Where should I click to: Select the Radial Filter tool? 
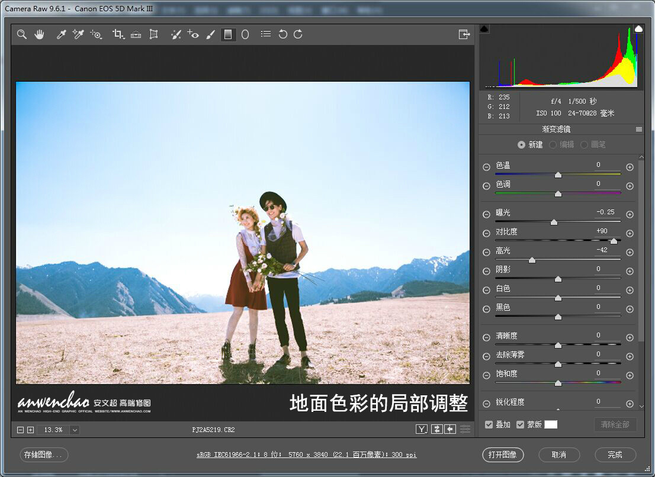point(245,34)
